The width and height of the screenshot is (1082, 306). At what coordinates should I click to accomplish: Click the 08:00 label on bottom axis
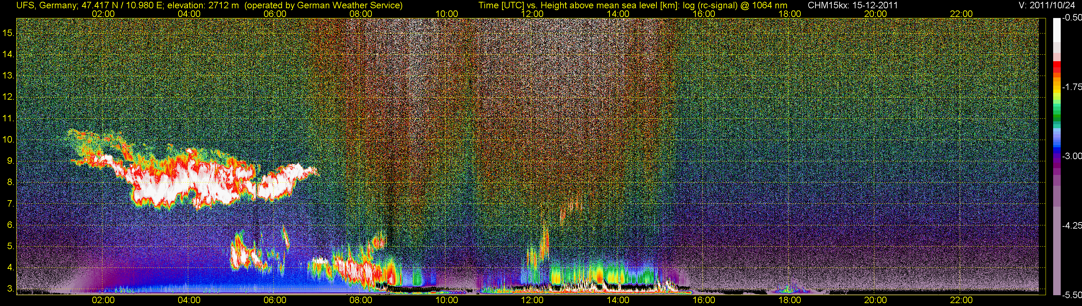[361, 300]
